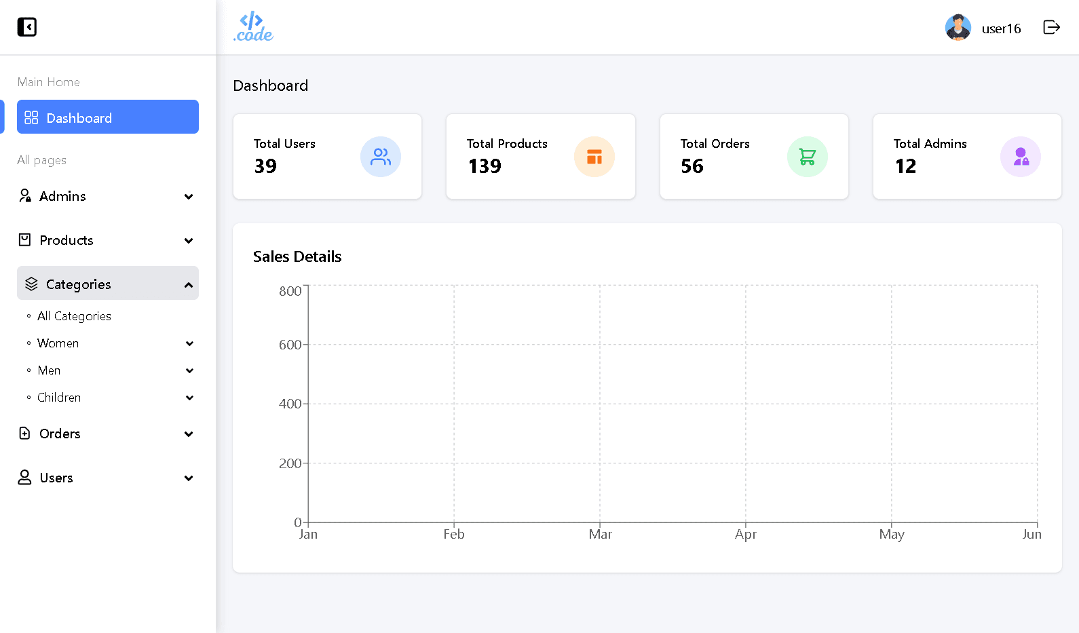The height and width of the screenshot is (633, 1079).
Task: Click the orange Total Products layout icon
Action: pyautogui.click(x=594, y=157)
